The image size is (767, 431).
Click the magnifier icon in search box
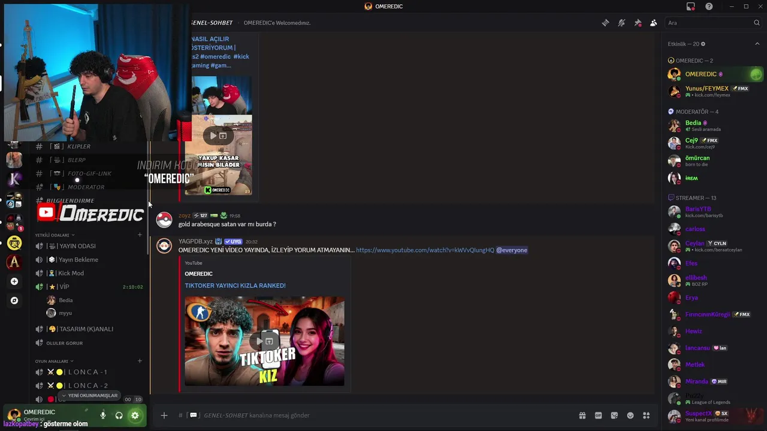click(756, 23)
